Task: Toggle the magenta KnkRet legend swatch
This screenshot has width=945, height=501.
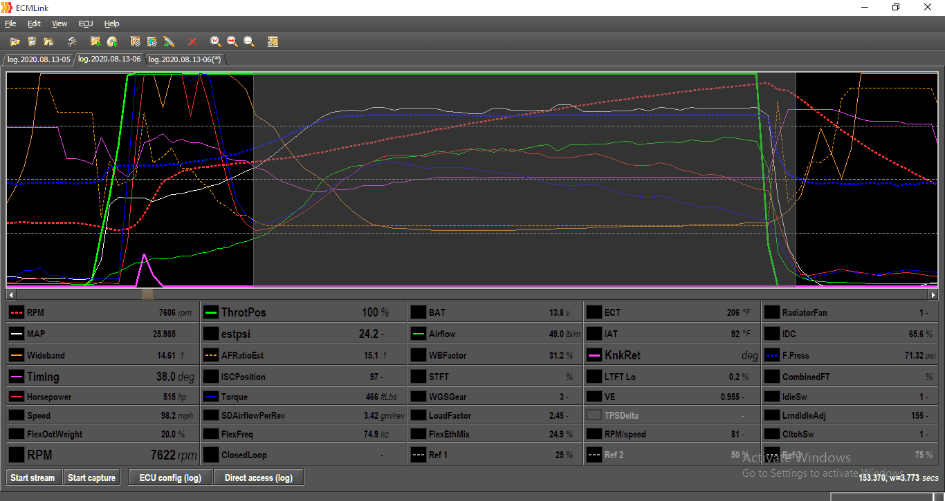Action: (x=594, y=355)
